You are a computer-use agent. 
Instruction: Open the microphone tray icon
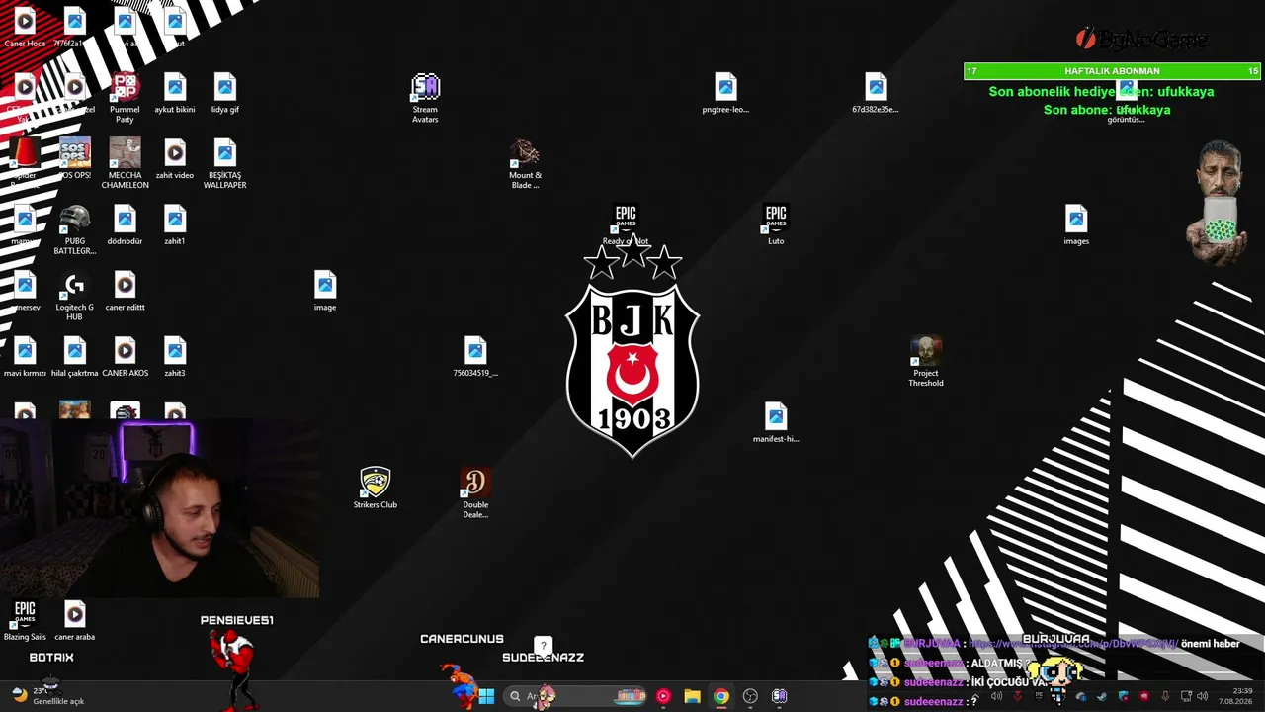tap(1165, 696)
